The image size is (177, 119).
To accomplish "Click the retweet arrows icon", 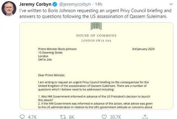I will (x=63, y=117).
